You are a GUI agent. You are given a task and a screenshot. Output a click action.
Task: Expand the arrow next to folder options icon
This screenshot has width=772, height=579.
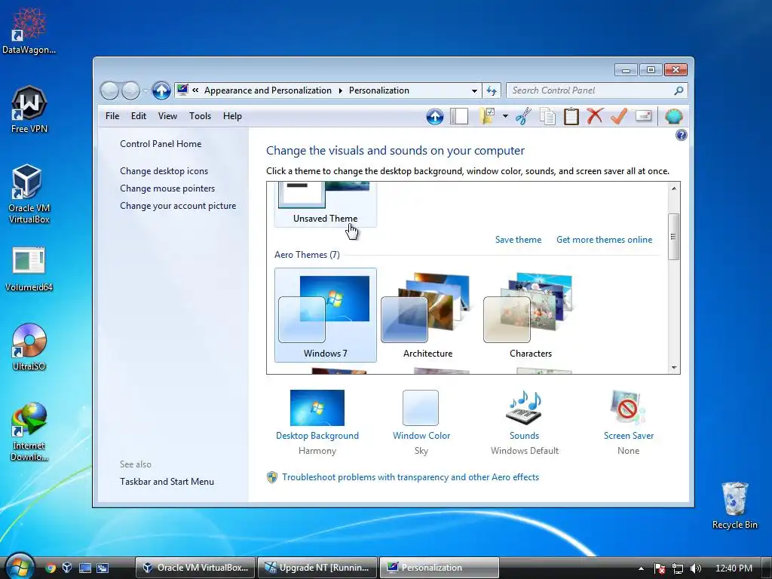pyautogui.click(x=505, y=117)
